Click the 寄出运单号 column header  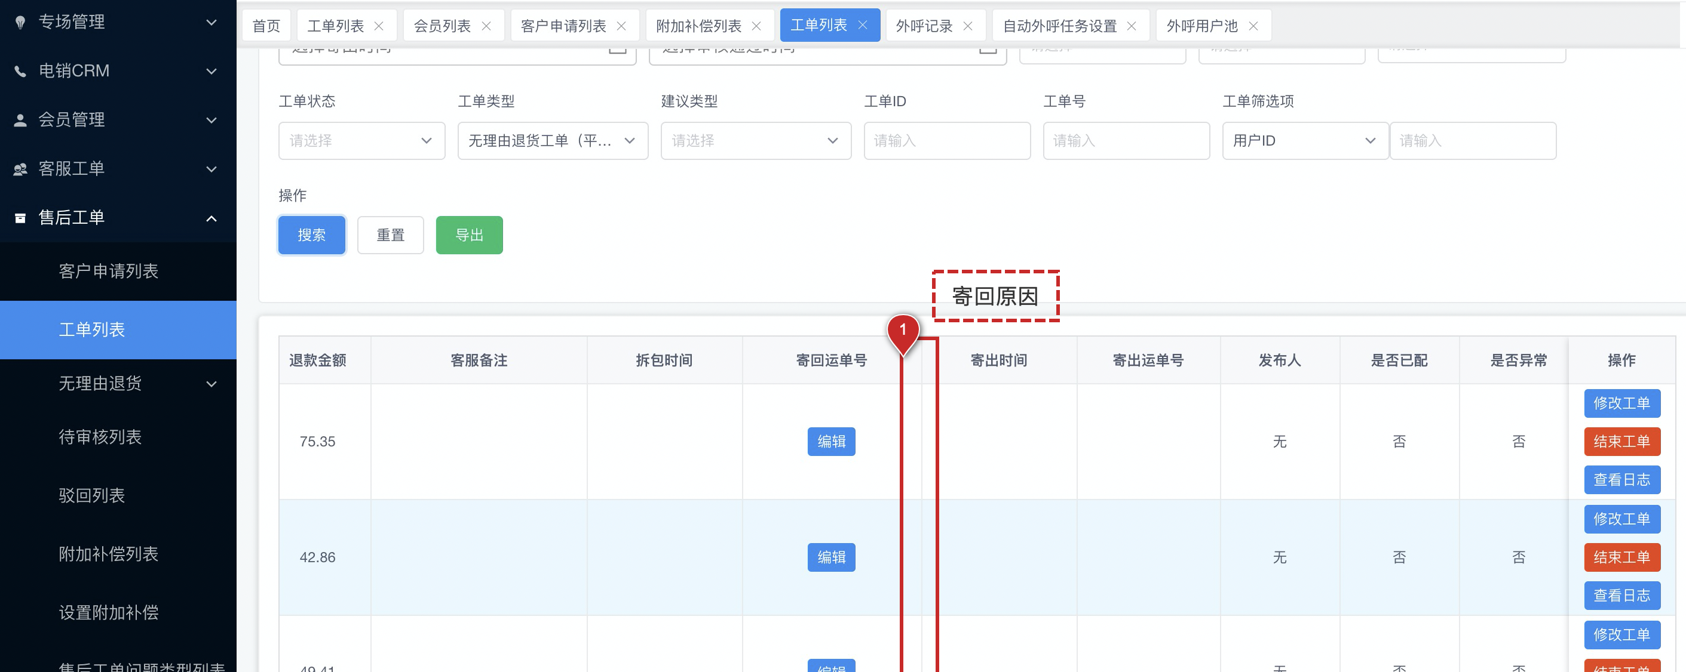click(1148, 361)
